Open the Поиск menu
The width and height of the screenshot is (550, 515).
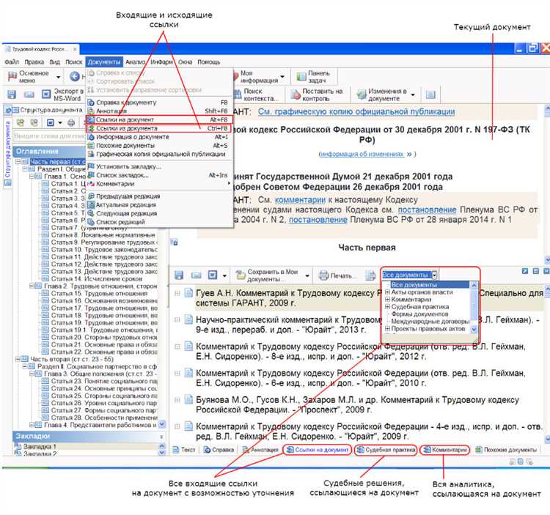pos(73,62)
